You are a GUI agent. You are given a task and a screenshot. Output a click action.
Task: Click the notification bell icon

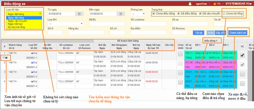point(190,4)
